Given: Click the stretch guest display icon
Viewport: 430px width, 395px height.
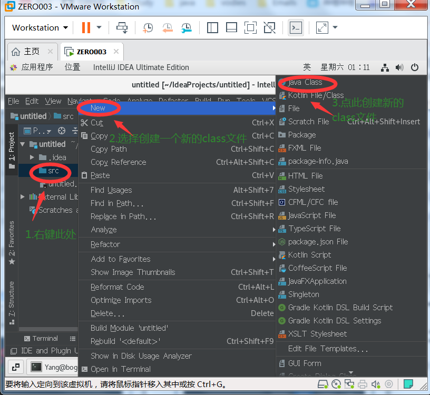Looking at the screenshot, I should (x=322, y=27).
